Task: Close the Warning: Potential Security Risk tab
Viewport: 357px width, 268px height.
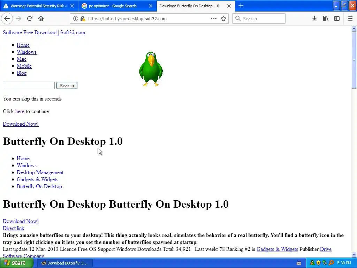Action: [x=72, y=6]
